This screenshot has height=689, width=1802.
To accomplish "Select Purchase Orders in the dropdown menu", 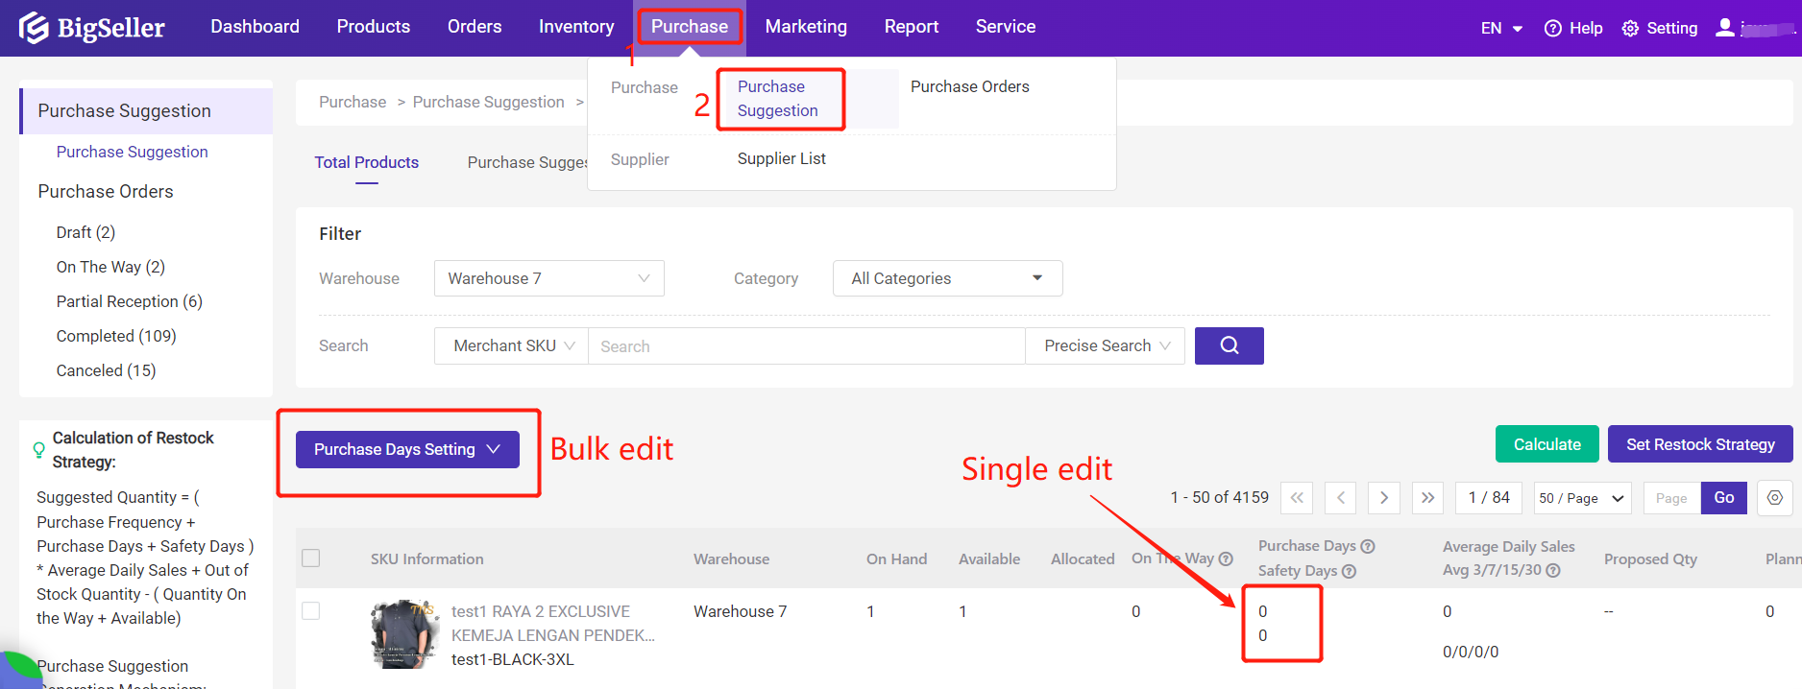I will tap(970, 86).
